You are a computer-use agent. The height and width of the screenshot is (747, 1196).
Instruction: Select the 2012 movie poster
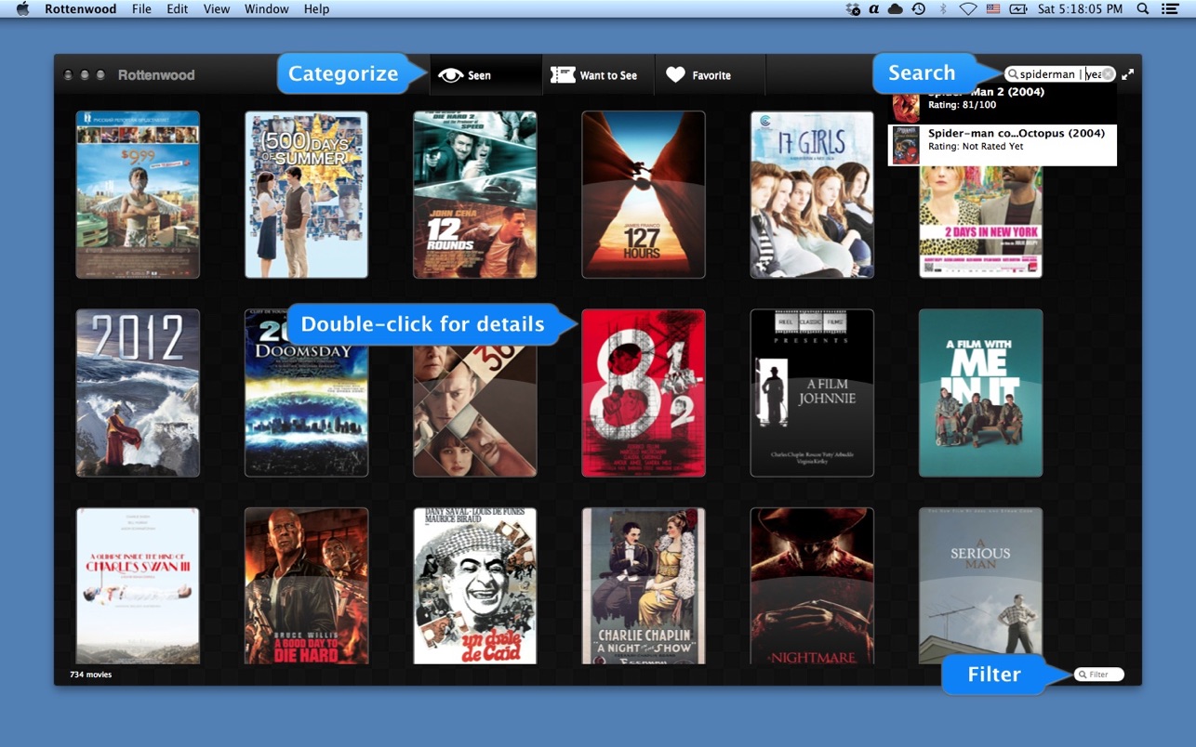click(x=138, y=393)
